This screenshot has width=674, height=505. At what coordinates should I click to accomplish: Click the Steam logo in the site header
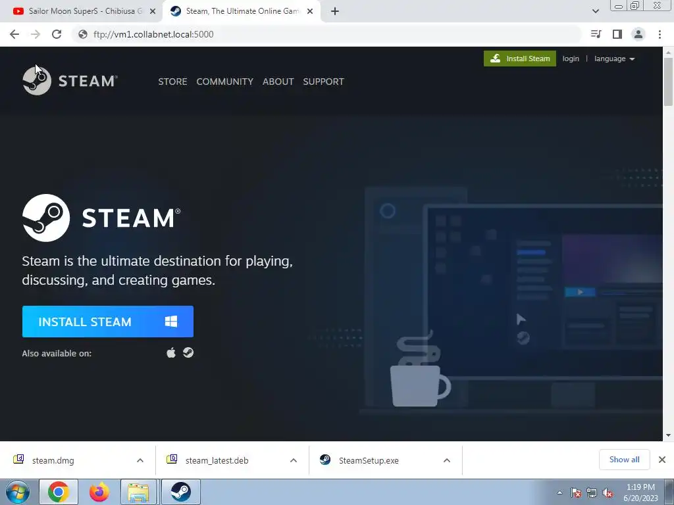(70, 80)
